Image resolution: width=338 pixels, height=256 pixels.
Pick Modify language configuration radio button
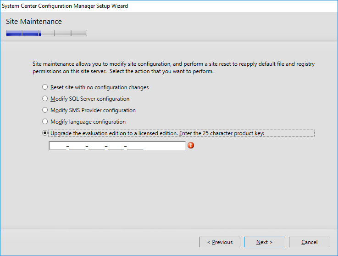click(45, 121)
